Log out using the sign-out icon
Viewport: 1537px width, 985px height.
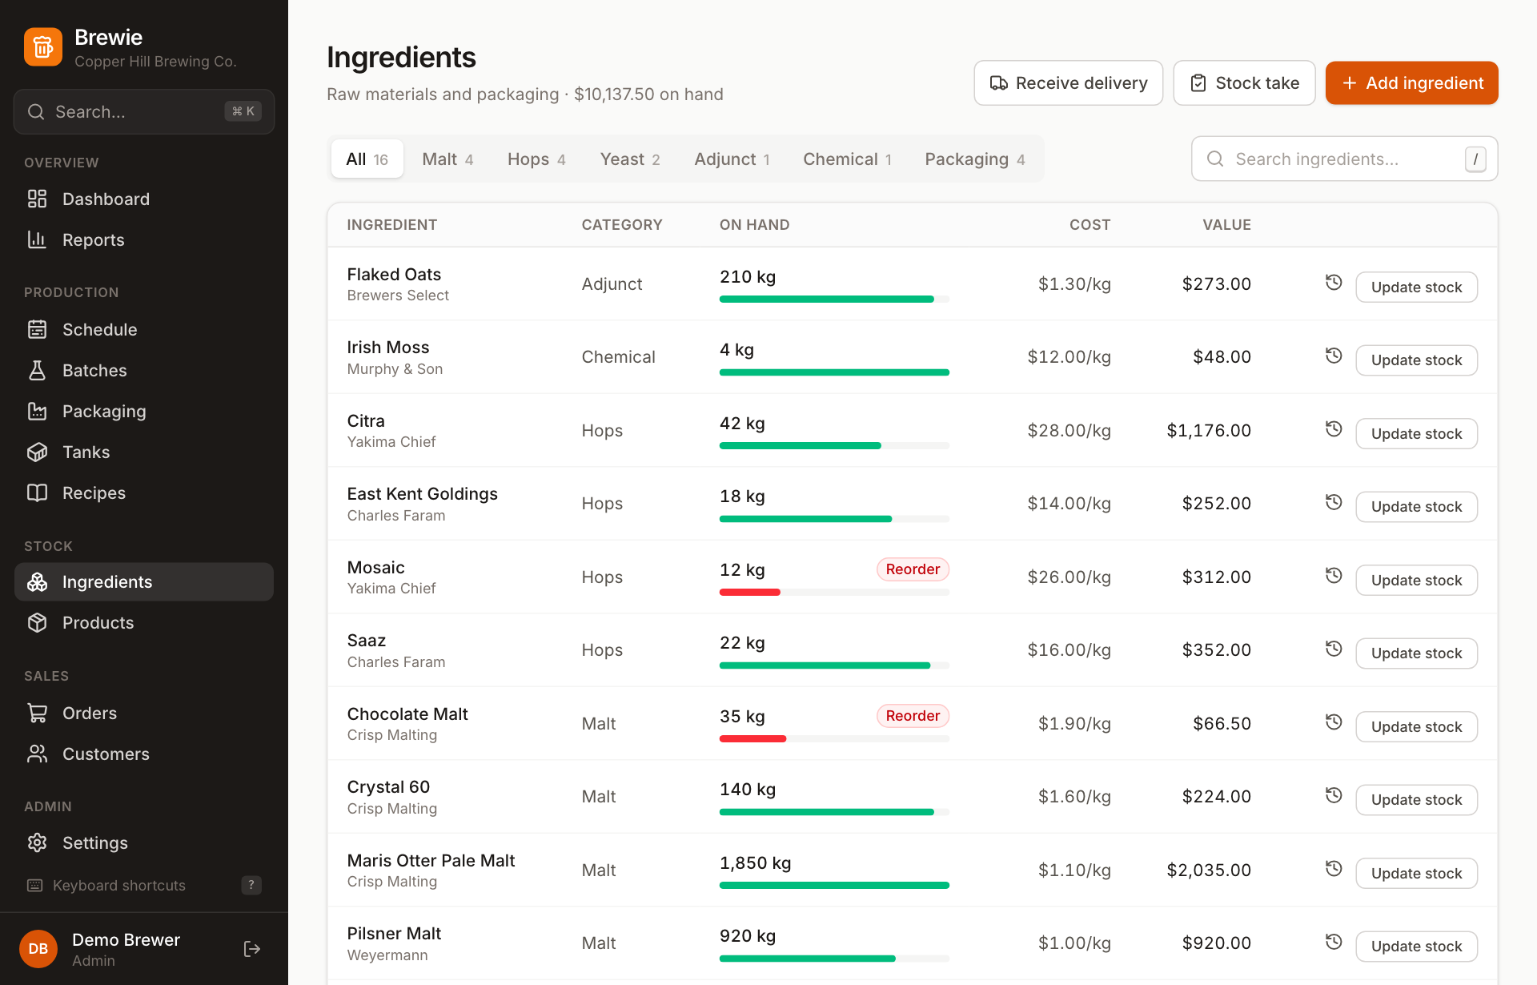coord(251,949)
